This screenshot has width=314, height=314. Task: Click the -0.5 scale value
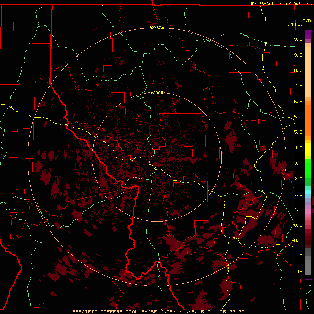tap(297, 241)
